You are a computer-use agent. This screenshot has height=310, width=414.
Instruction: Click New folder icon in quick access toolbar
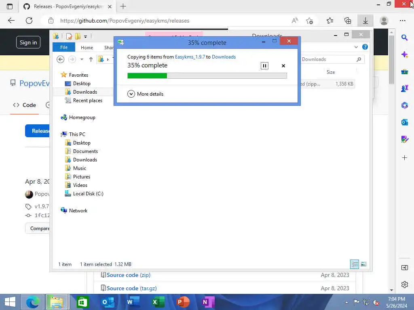(x=78, y=36)
